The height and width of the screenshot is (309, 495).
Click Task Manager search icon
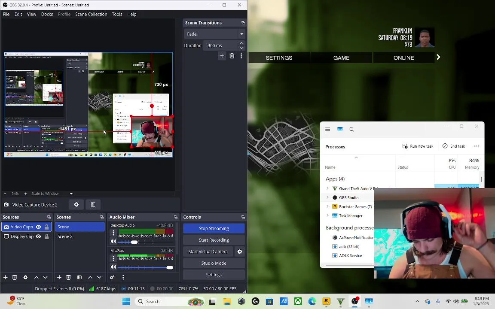(x=351, y=129)
